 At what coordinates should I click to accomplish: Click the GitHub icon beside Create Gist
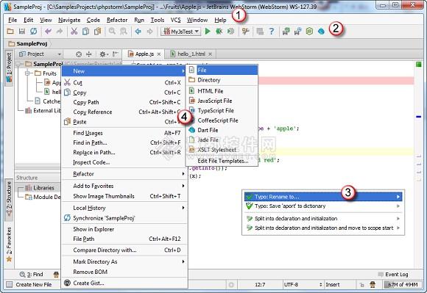point(67,283)
